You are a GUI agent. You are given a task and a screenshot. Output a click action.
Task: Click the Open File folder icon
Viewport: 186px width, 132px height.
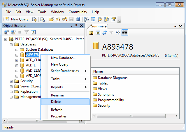pos(51,19)
